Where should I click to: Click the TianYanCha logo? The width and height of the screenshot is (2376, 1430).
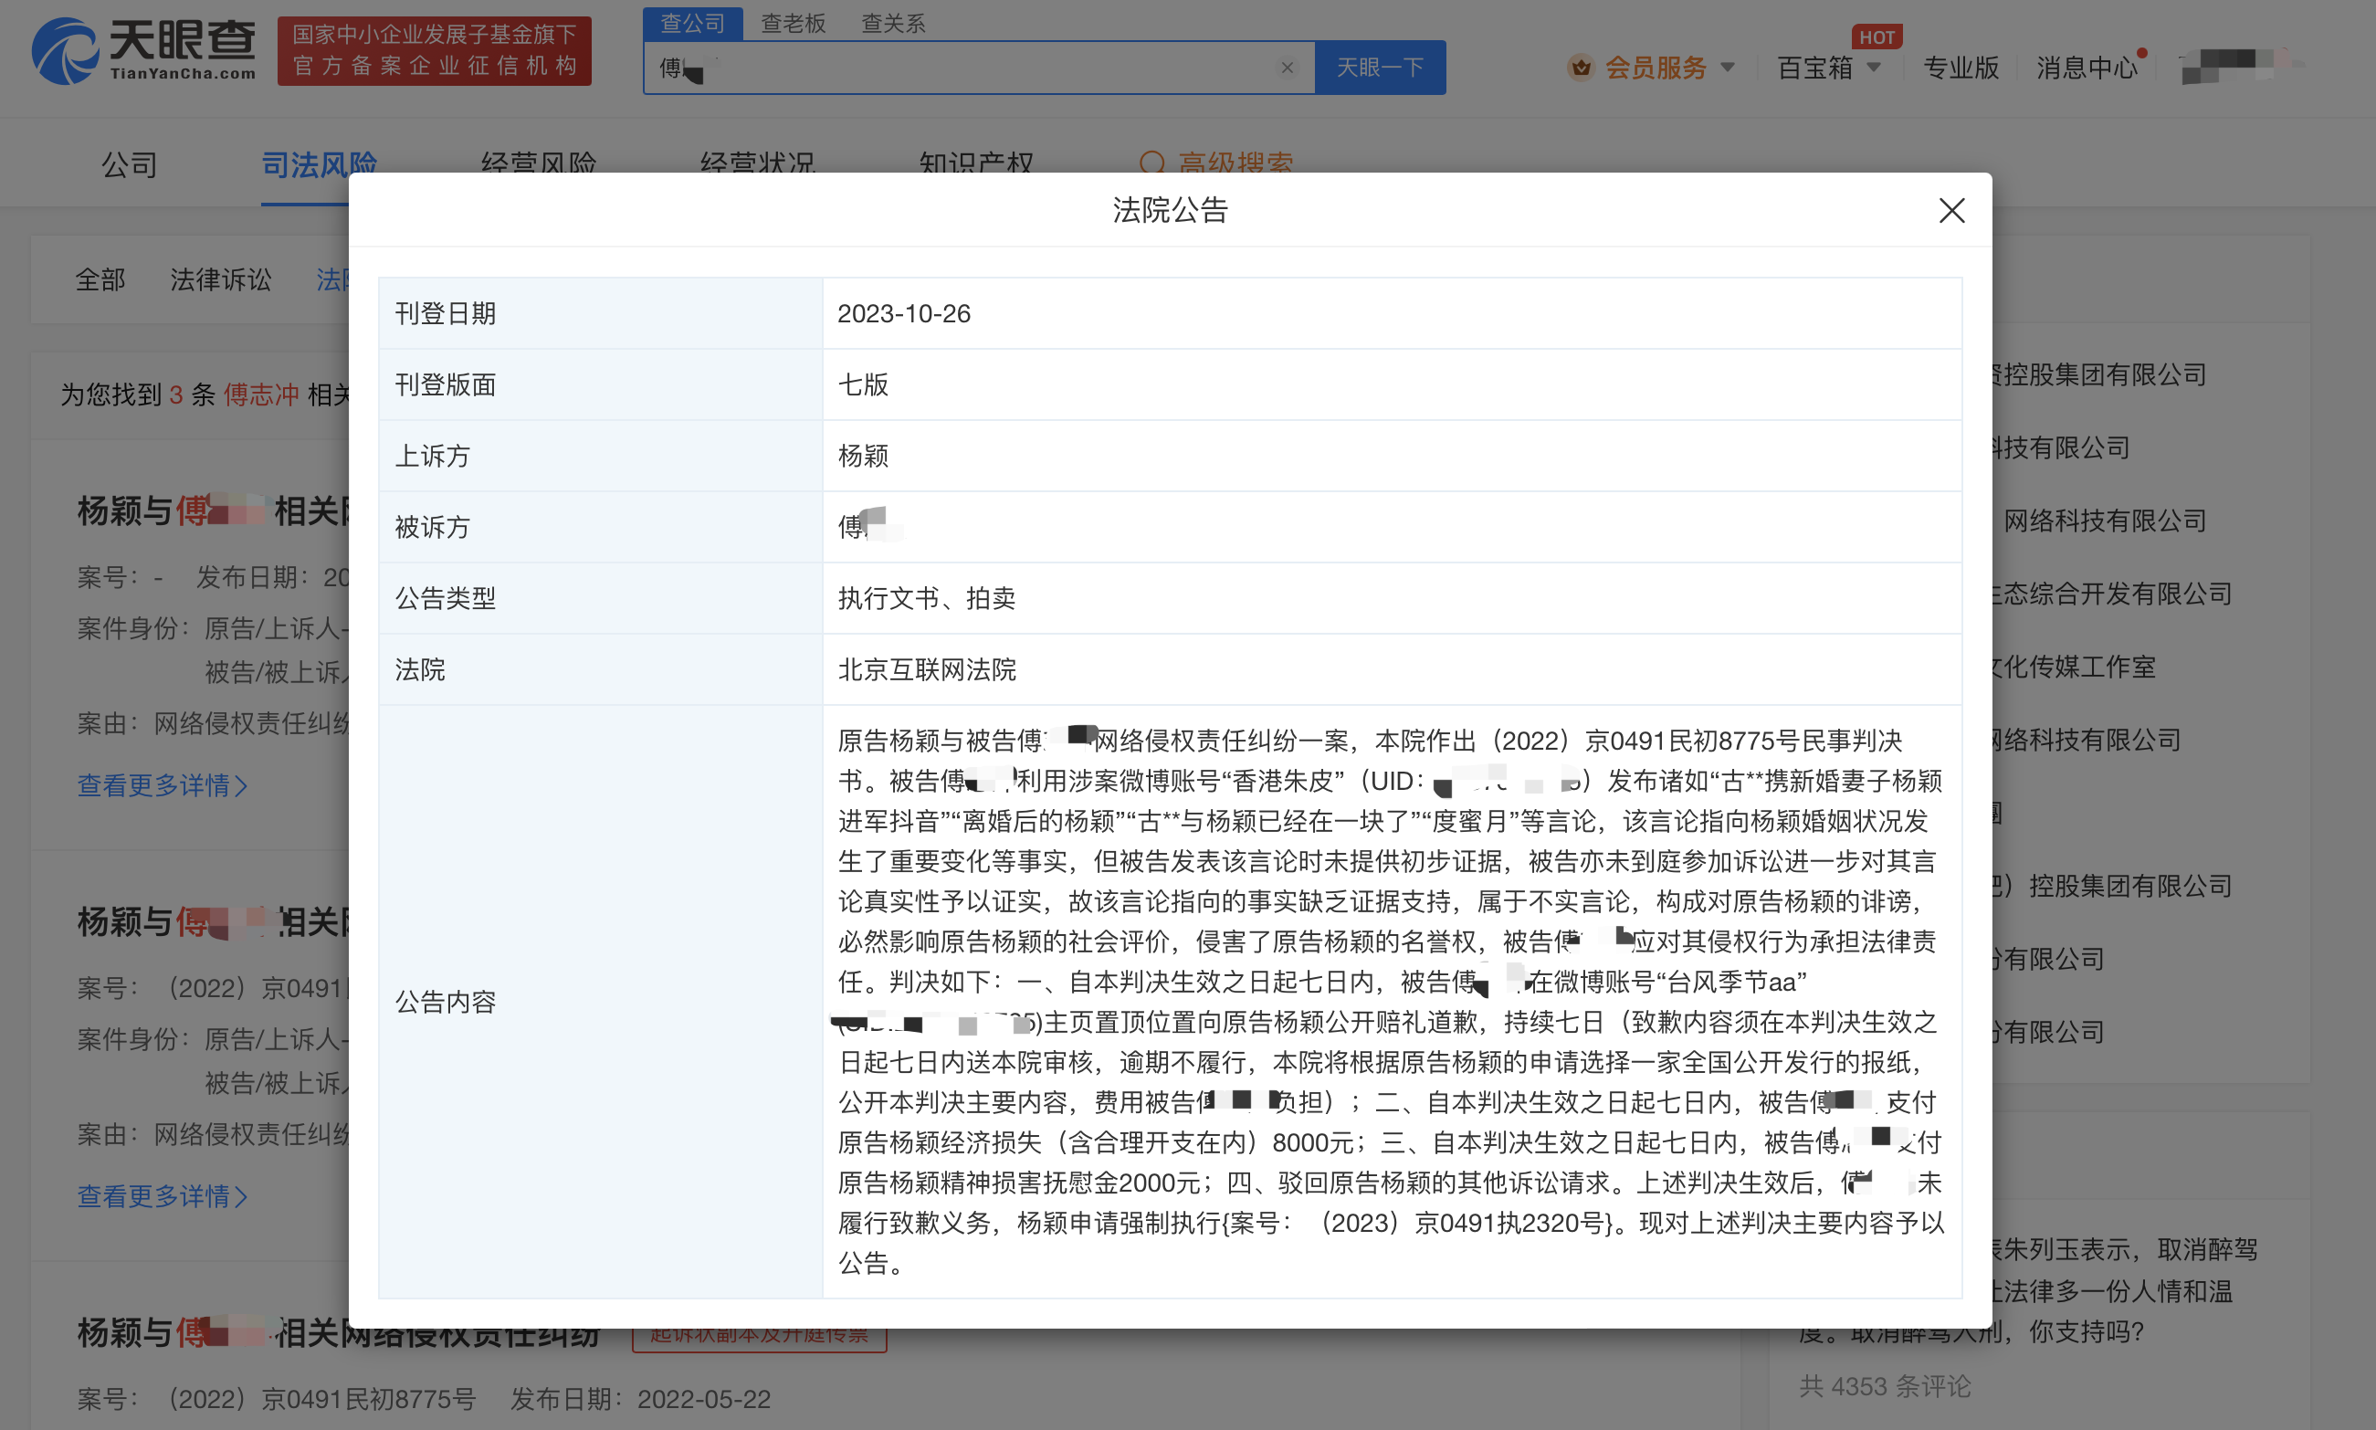click(x=144, y=50)
